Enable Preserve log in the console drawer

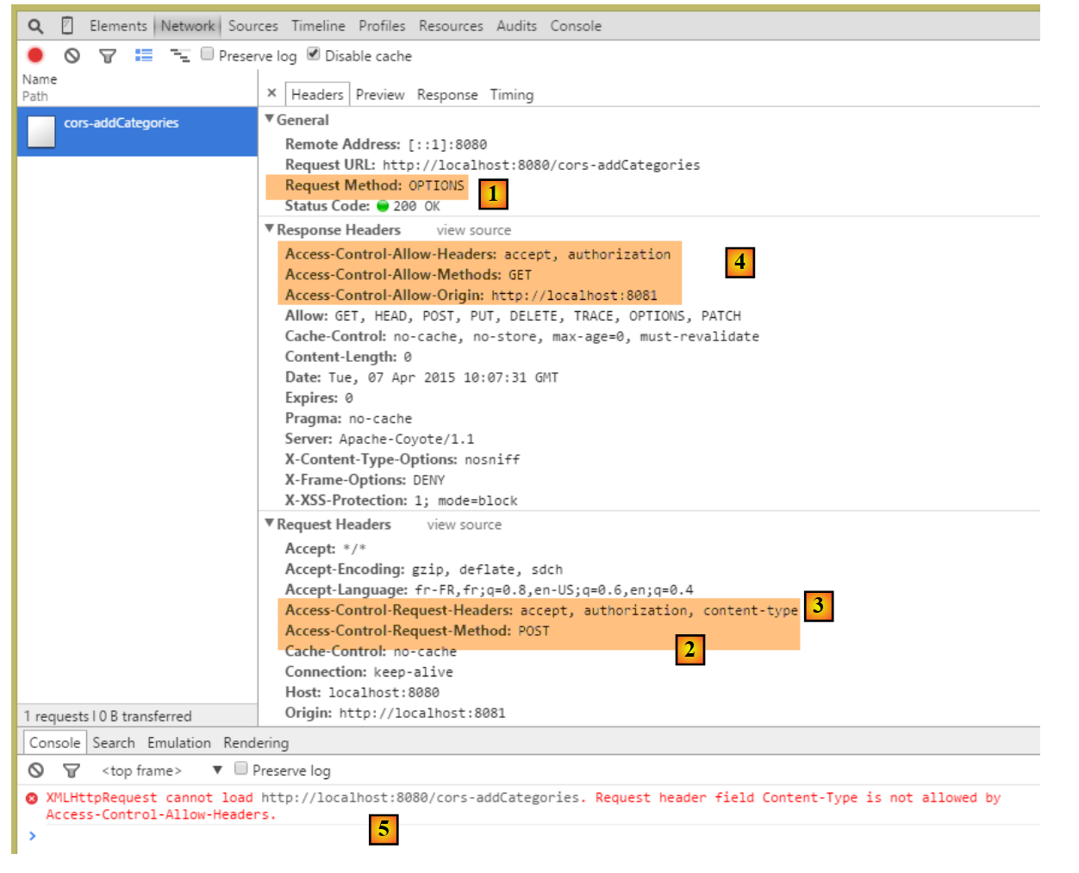[x=241, y=769]
